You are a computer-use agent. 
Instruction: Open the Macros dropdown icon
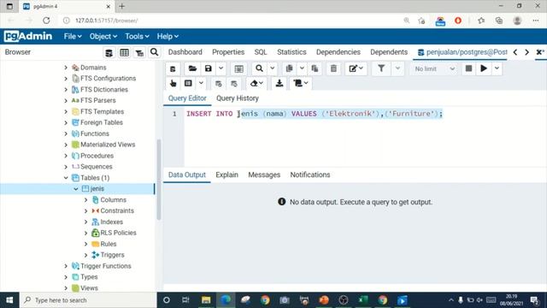click(301, 84)
